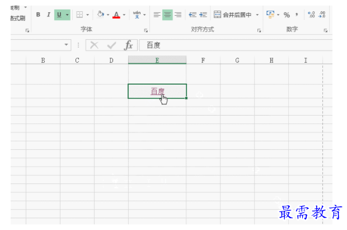This screenshot has width=347, height=230.
Task: Open 数字 number dialog launcher
Action: 326,30
